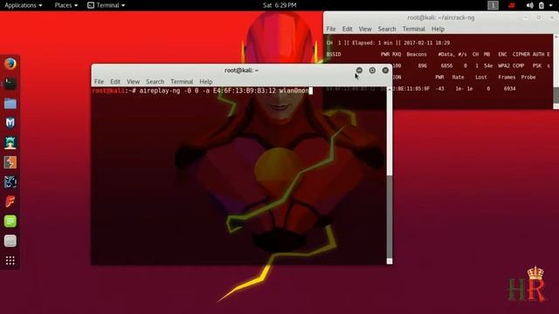This screenshot has width=559, height=314.
Task: Open Help menu in the aircrack-ng window
Action: click(x=438, y=29)
